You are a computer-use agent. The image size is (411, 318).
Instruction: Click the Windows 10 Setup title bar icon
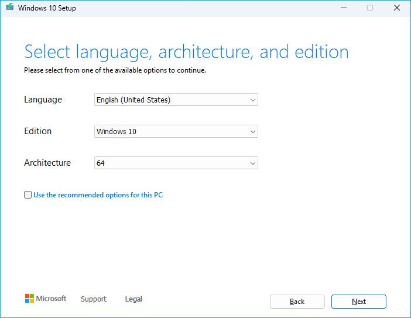10,8
